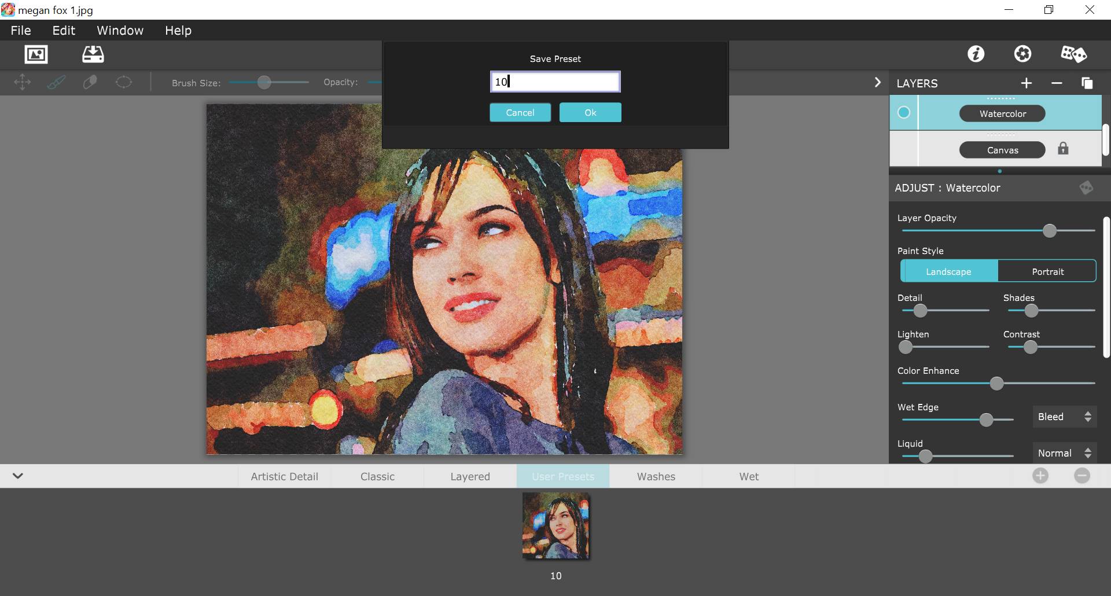Randomize Watercolor adjust settings dice icon
Image resolution: width=1111 pixels, height=596 pixels.
(x=1086, y=187)
